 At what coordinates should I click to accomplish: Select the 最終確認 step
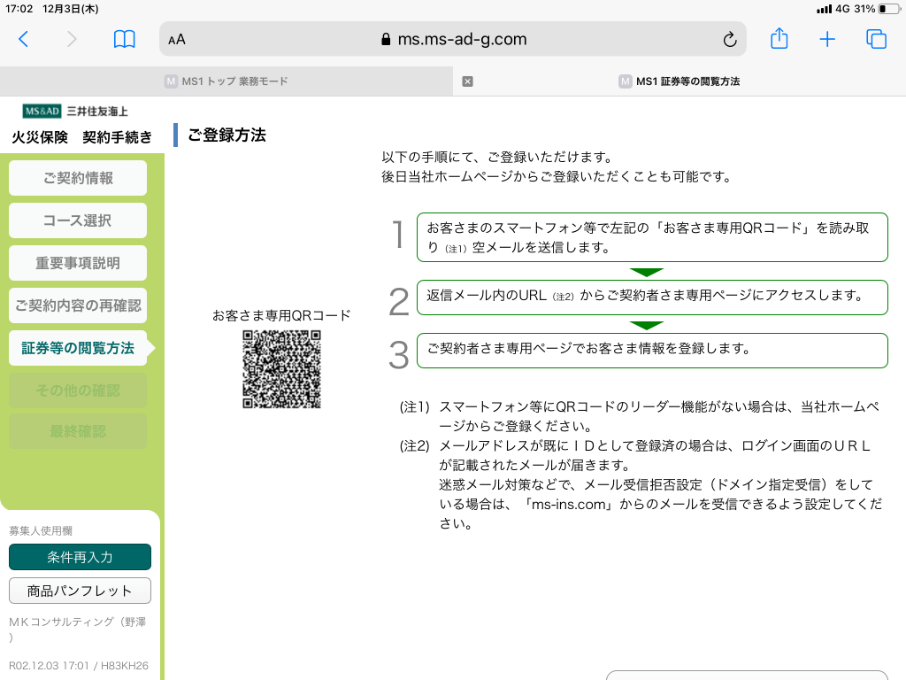tap(78, 431)
